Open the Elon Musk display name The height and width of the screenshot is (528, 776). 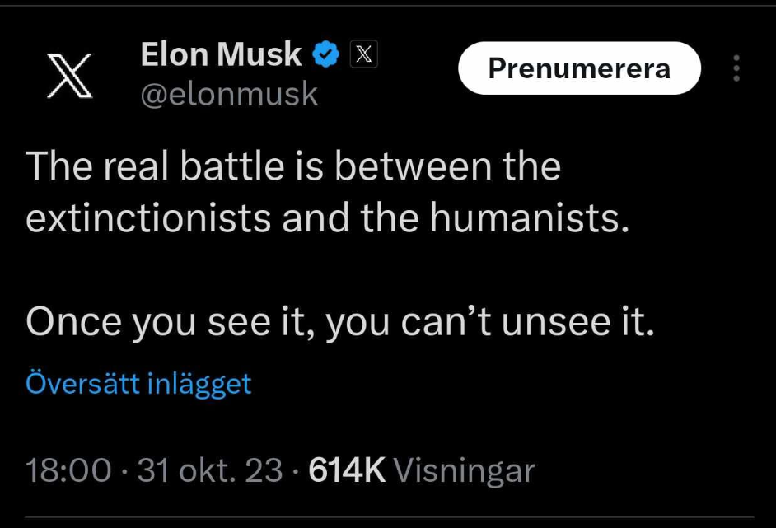221,55
